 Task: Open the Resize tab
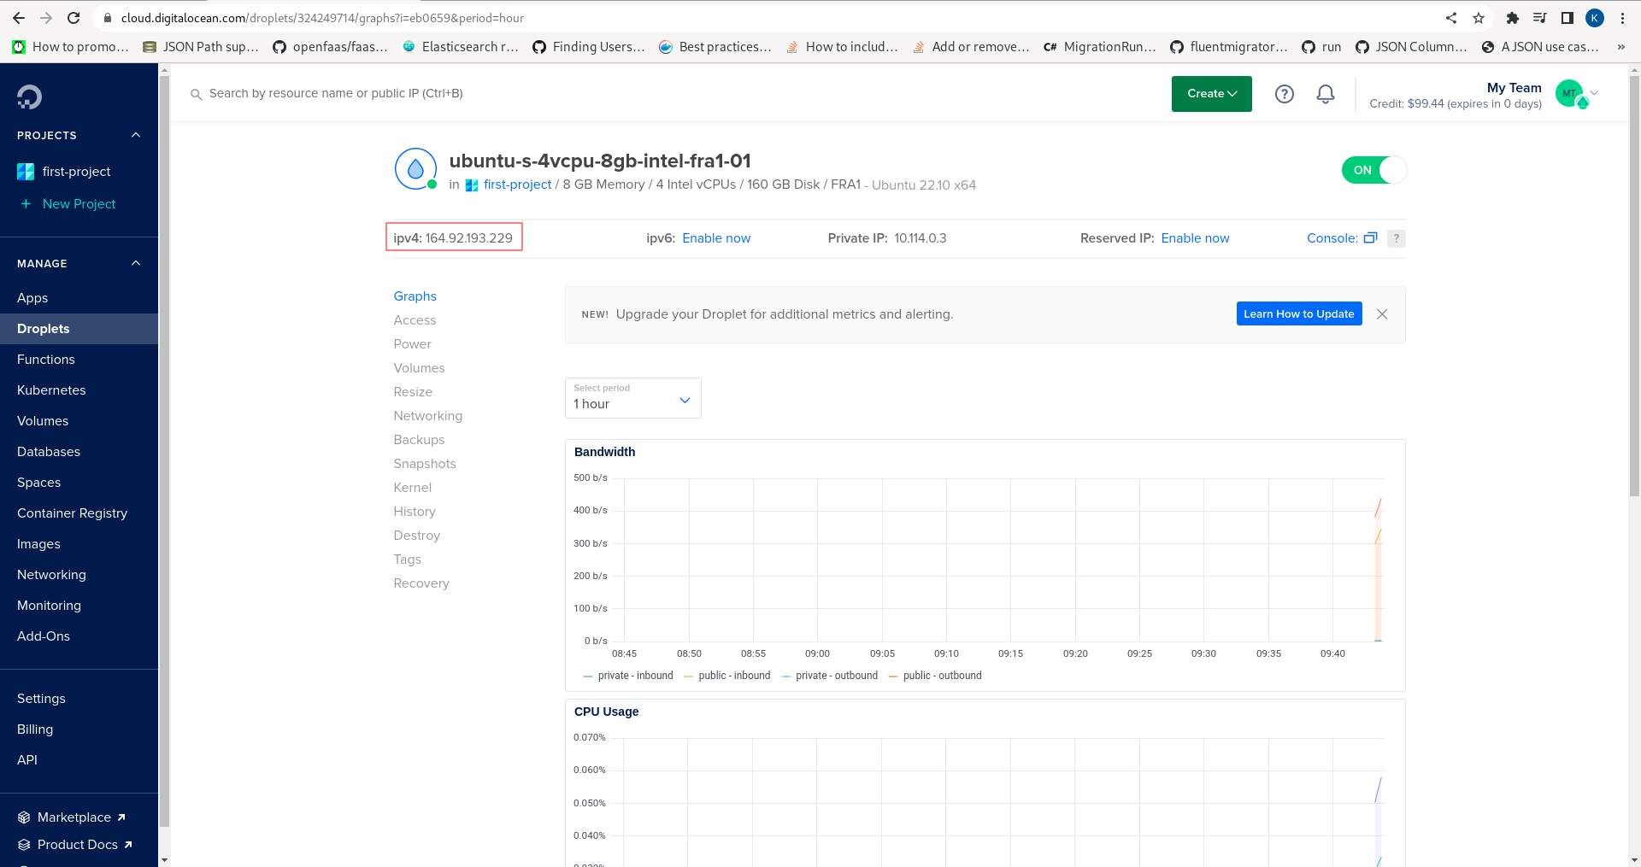pyautogui.click(x=413, y=392)
